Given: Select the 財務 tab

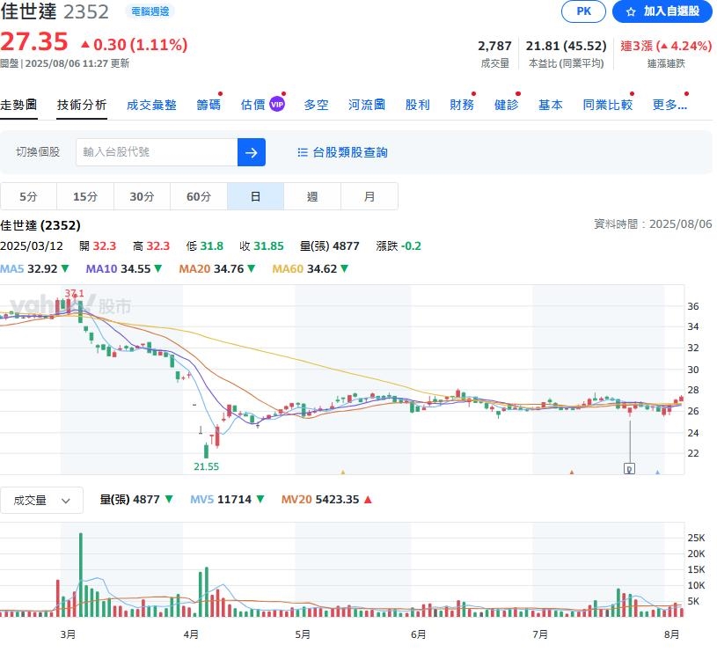Looking at the screenshot, I should coord(463,103).
